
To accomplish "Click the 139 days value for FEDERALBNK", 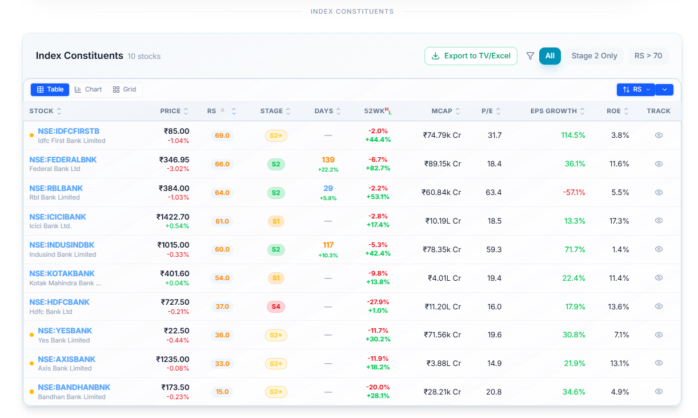I will tap(328, 160).
